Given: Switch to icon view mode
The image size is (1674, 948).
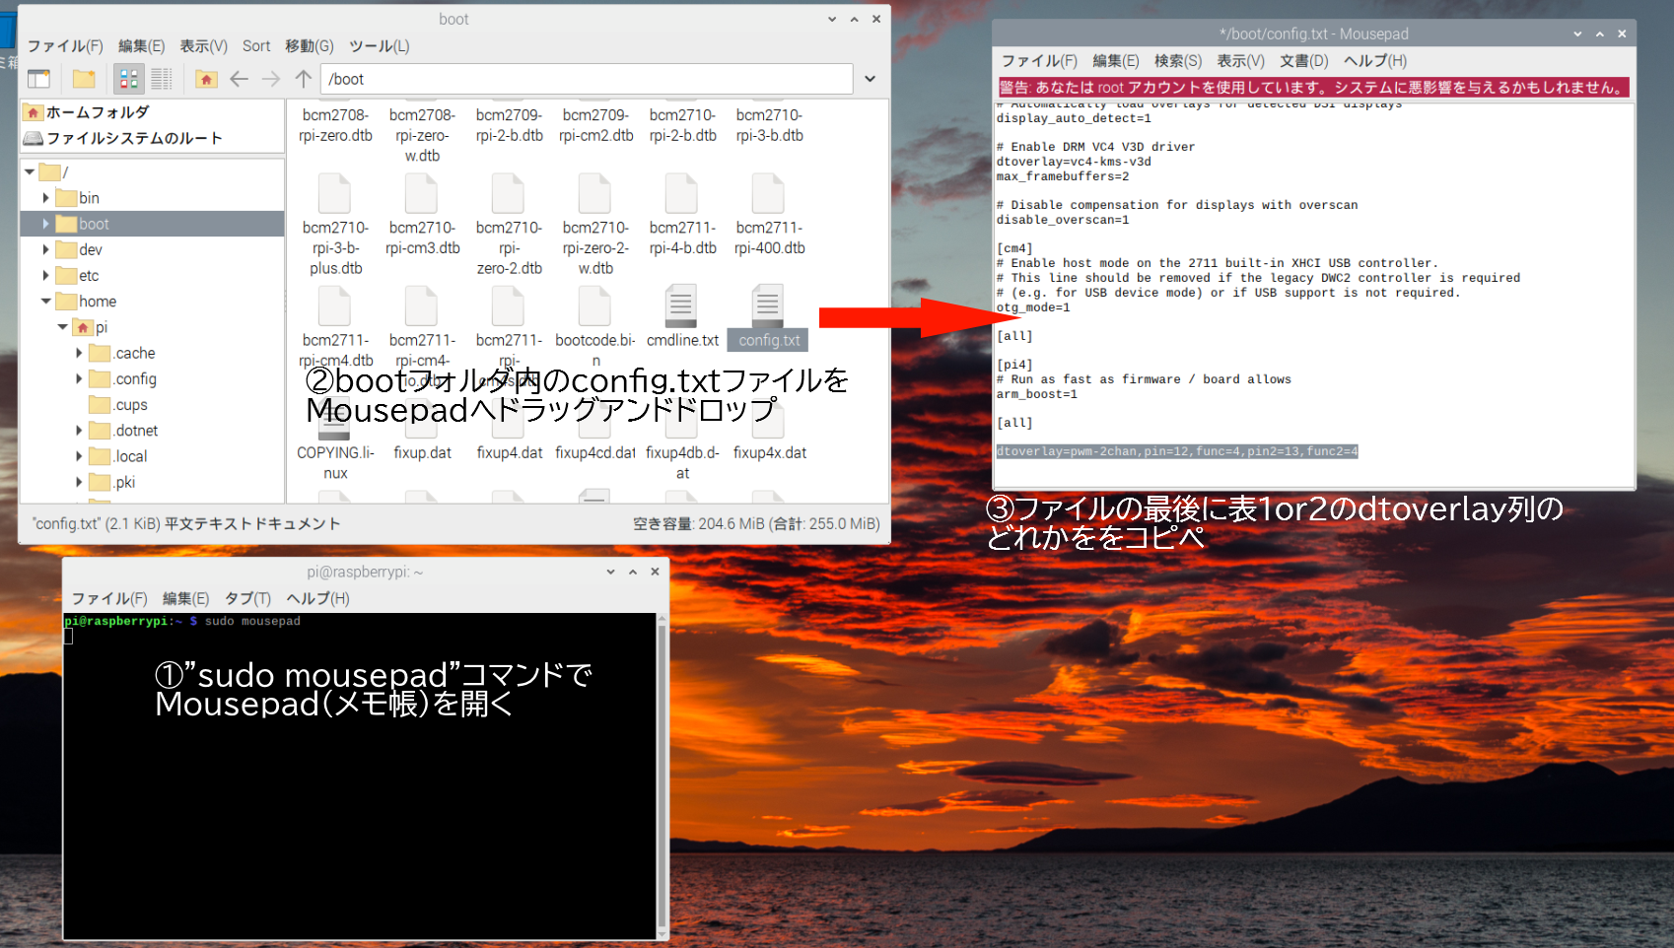Looking at the screenshot, I should 128,79.
